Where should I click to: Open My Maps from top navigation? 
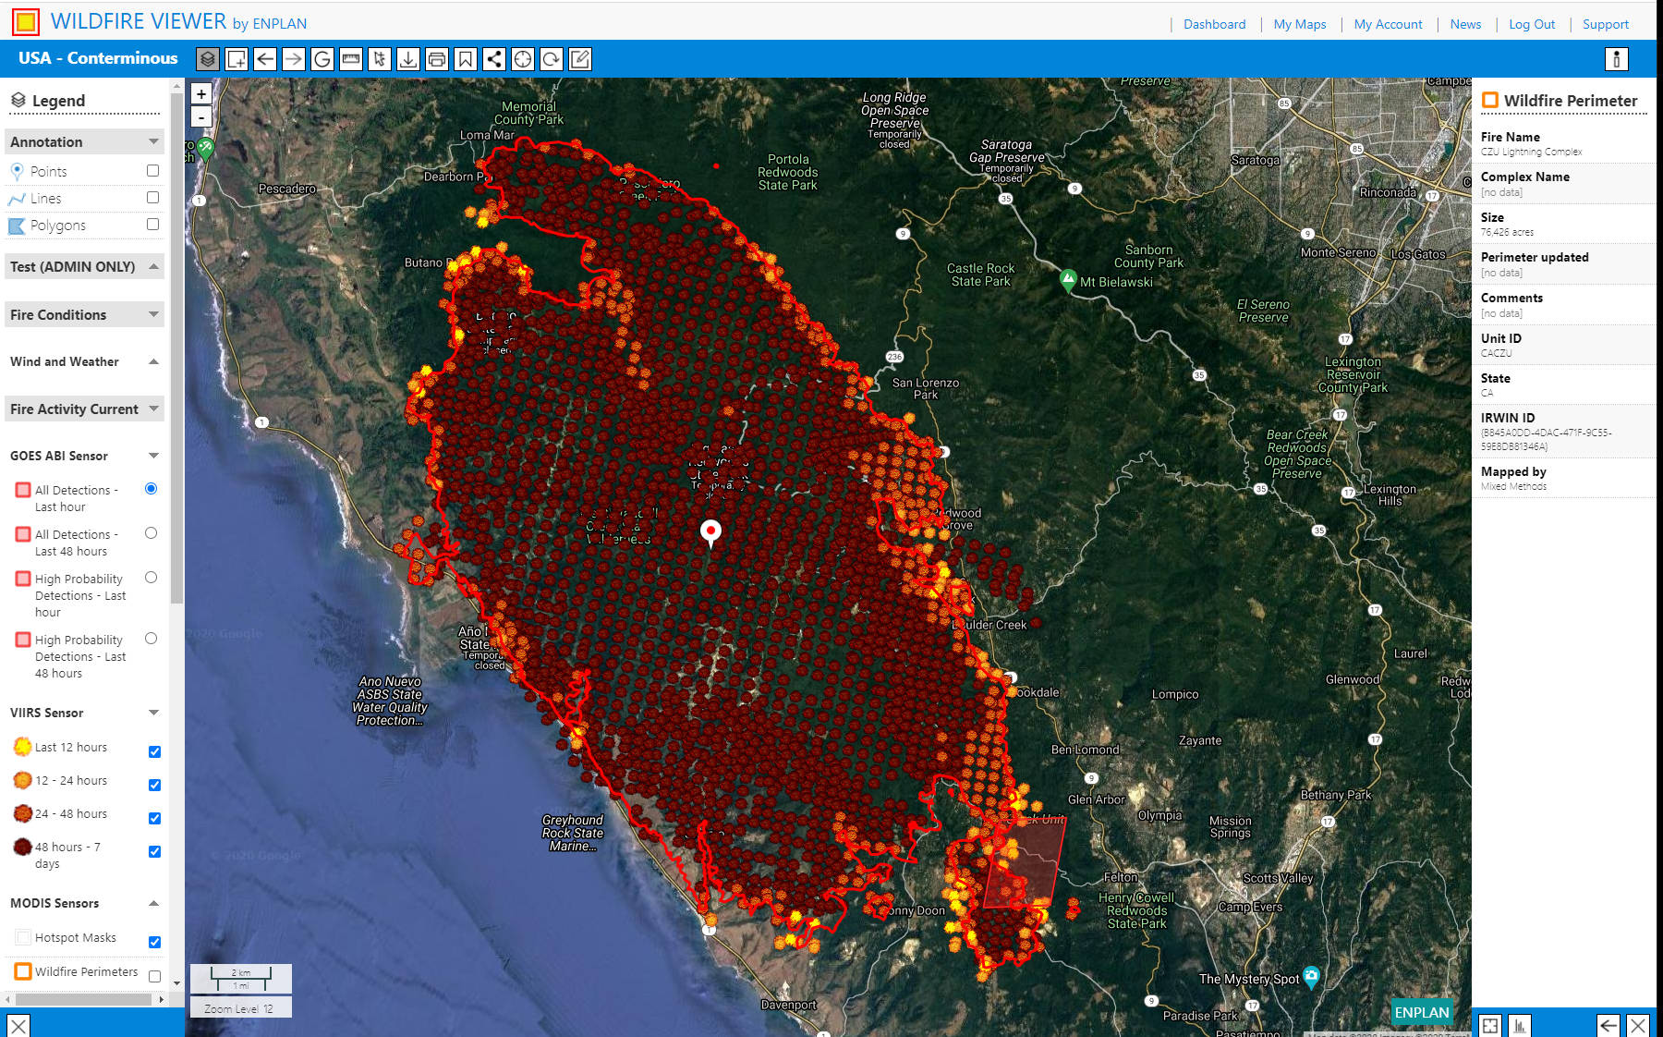click(x=1300, y=24)
